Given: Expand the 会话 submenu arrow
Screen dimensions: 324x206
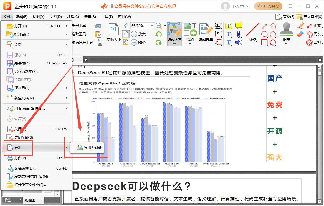Looking at the screenshot, I should coord(67,45).
